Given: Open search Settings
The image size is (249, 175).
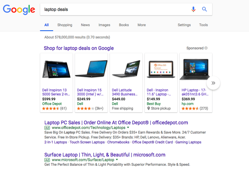Looking at the screenshot, I should [x=184, y=25].
